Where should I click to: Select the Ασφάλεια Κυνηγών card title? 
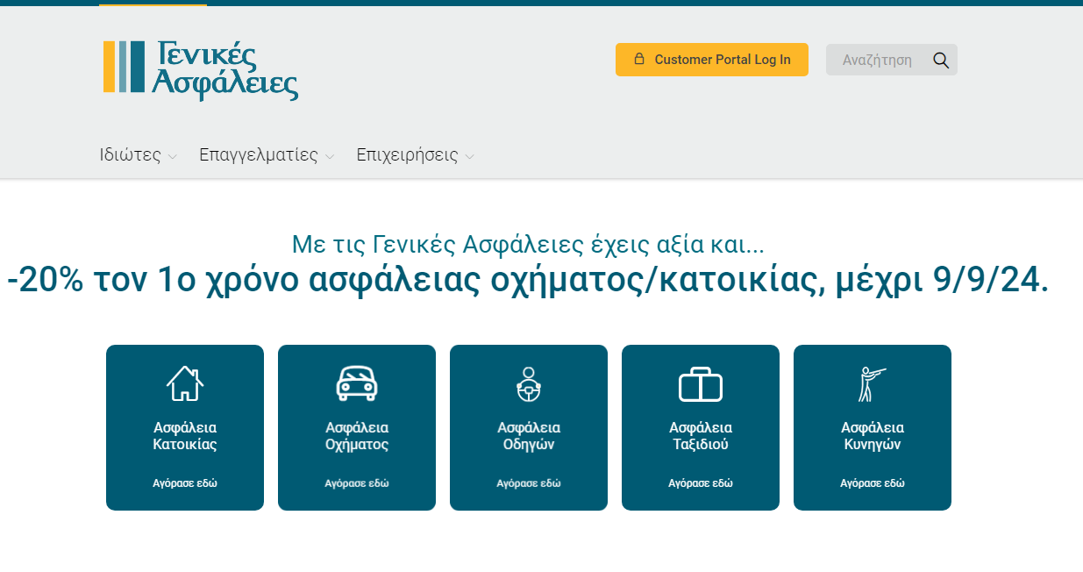click(x=873, y=436)
